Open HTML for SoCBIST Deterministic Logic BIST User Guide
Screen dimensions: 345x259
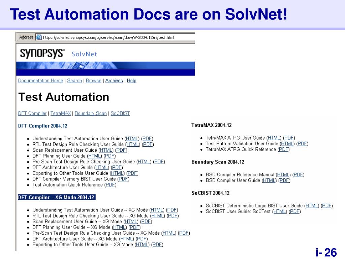(312, 206)
